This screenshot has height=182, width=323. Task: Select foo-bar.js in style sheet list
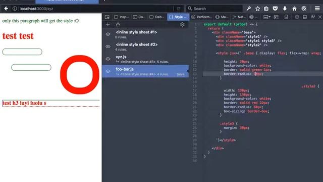[x=145, y=71]
